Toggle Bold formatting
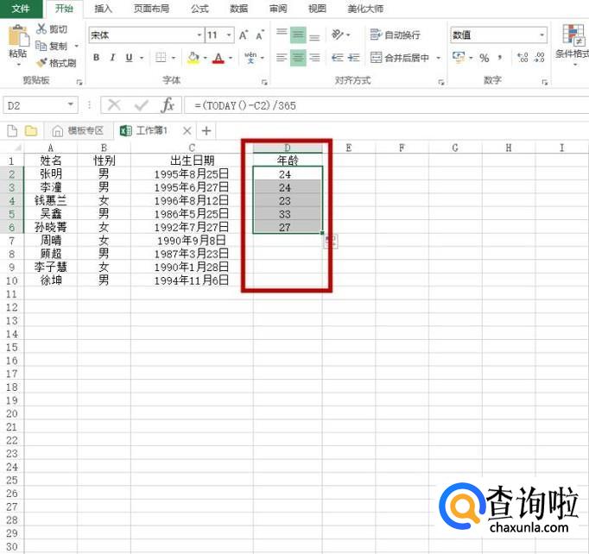Viewport: 589px width, 554px height. pos(97,58)
